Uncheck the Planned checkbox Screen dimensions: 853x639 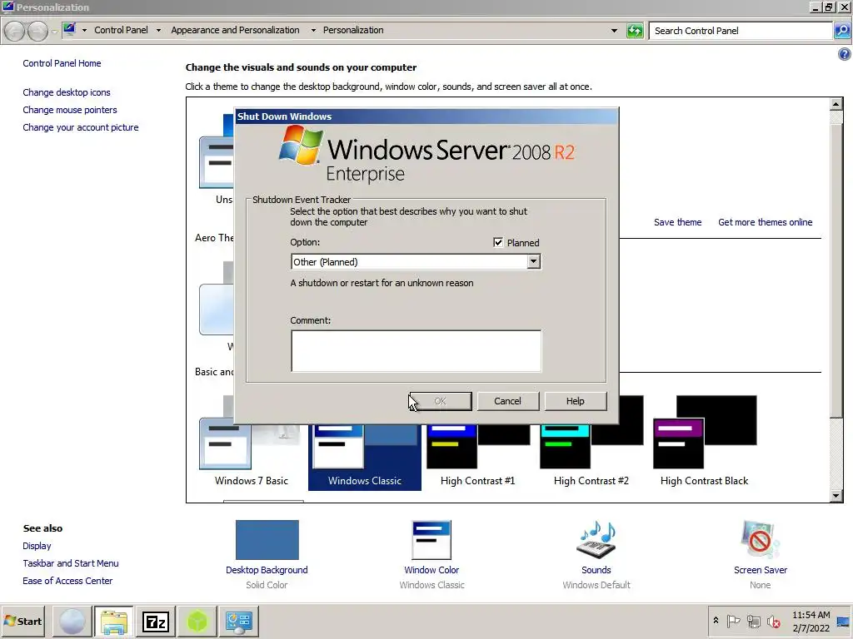point(498,242)
